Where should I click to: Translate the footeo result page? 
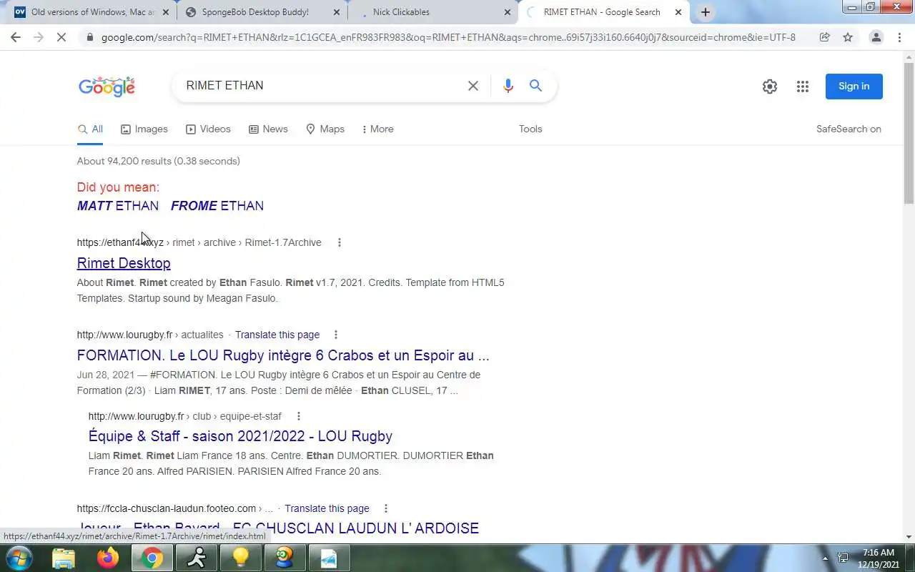327,508
